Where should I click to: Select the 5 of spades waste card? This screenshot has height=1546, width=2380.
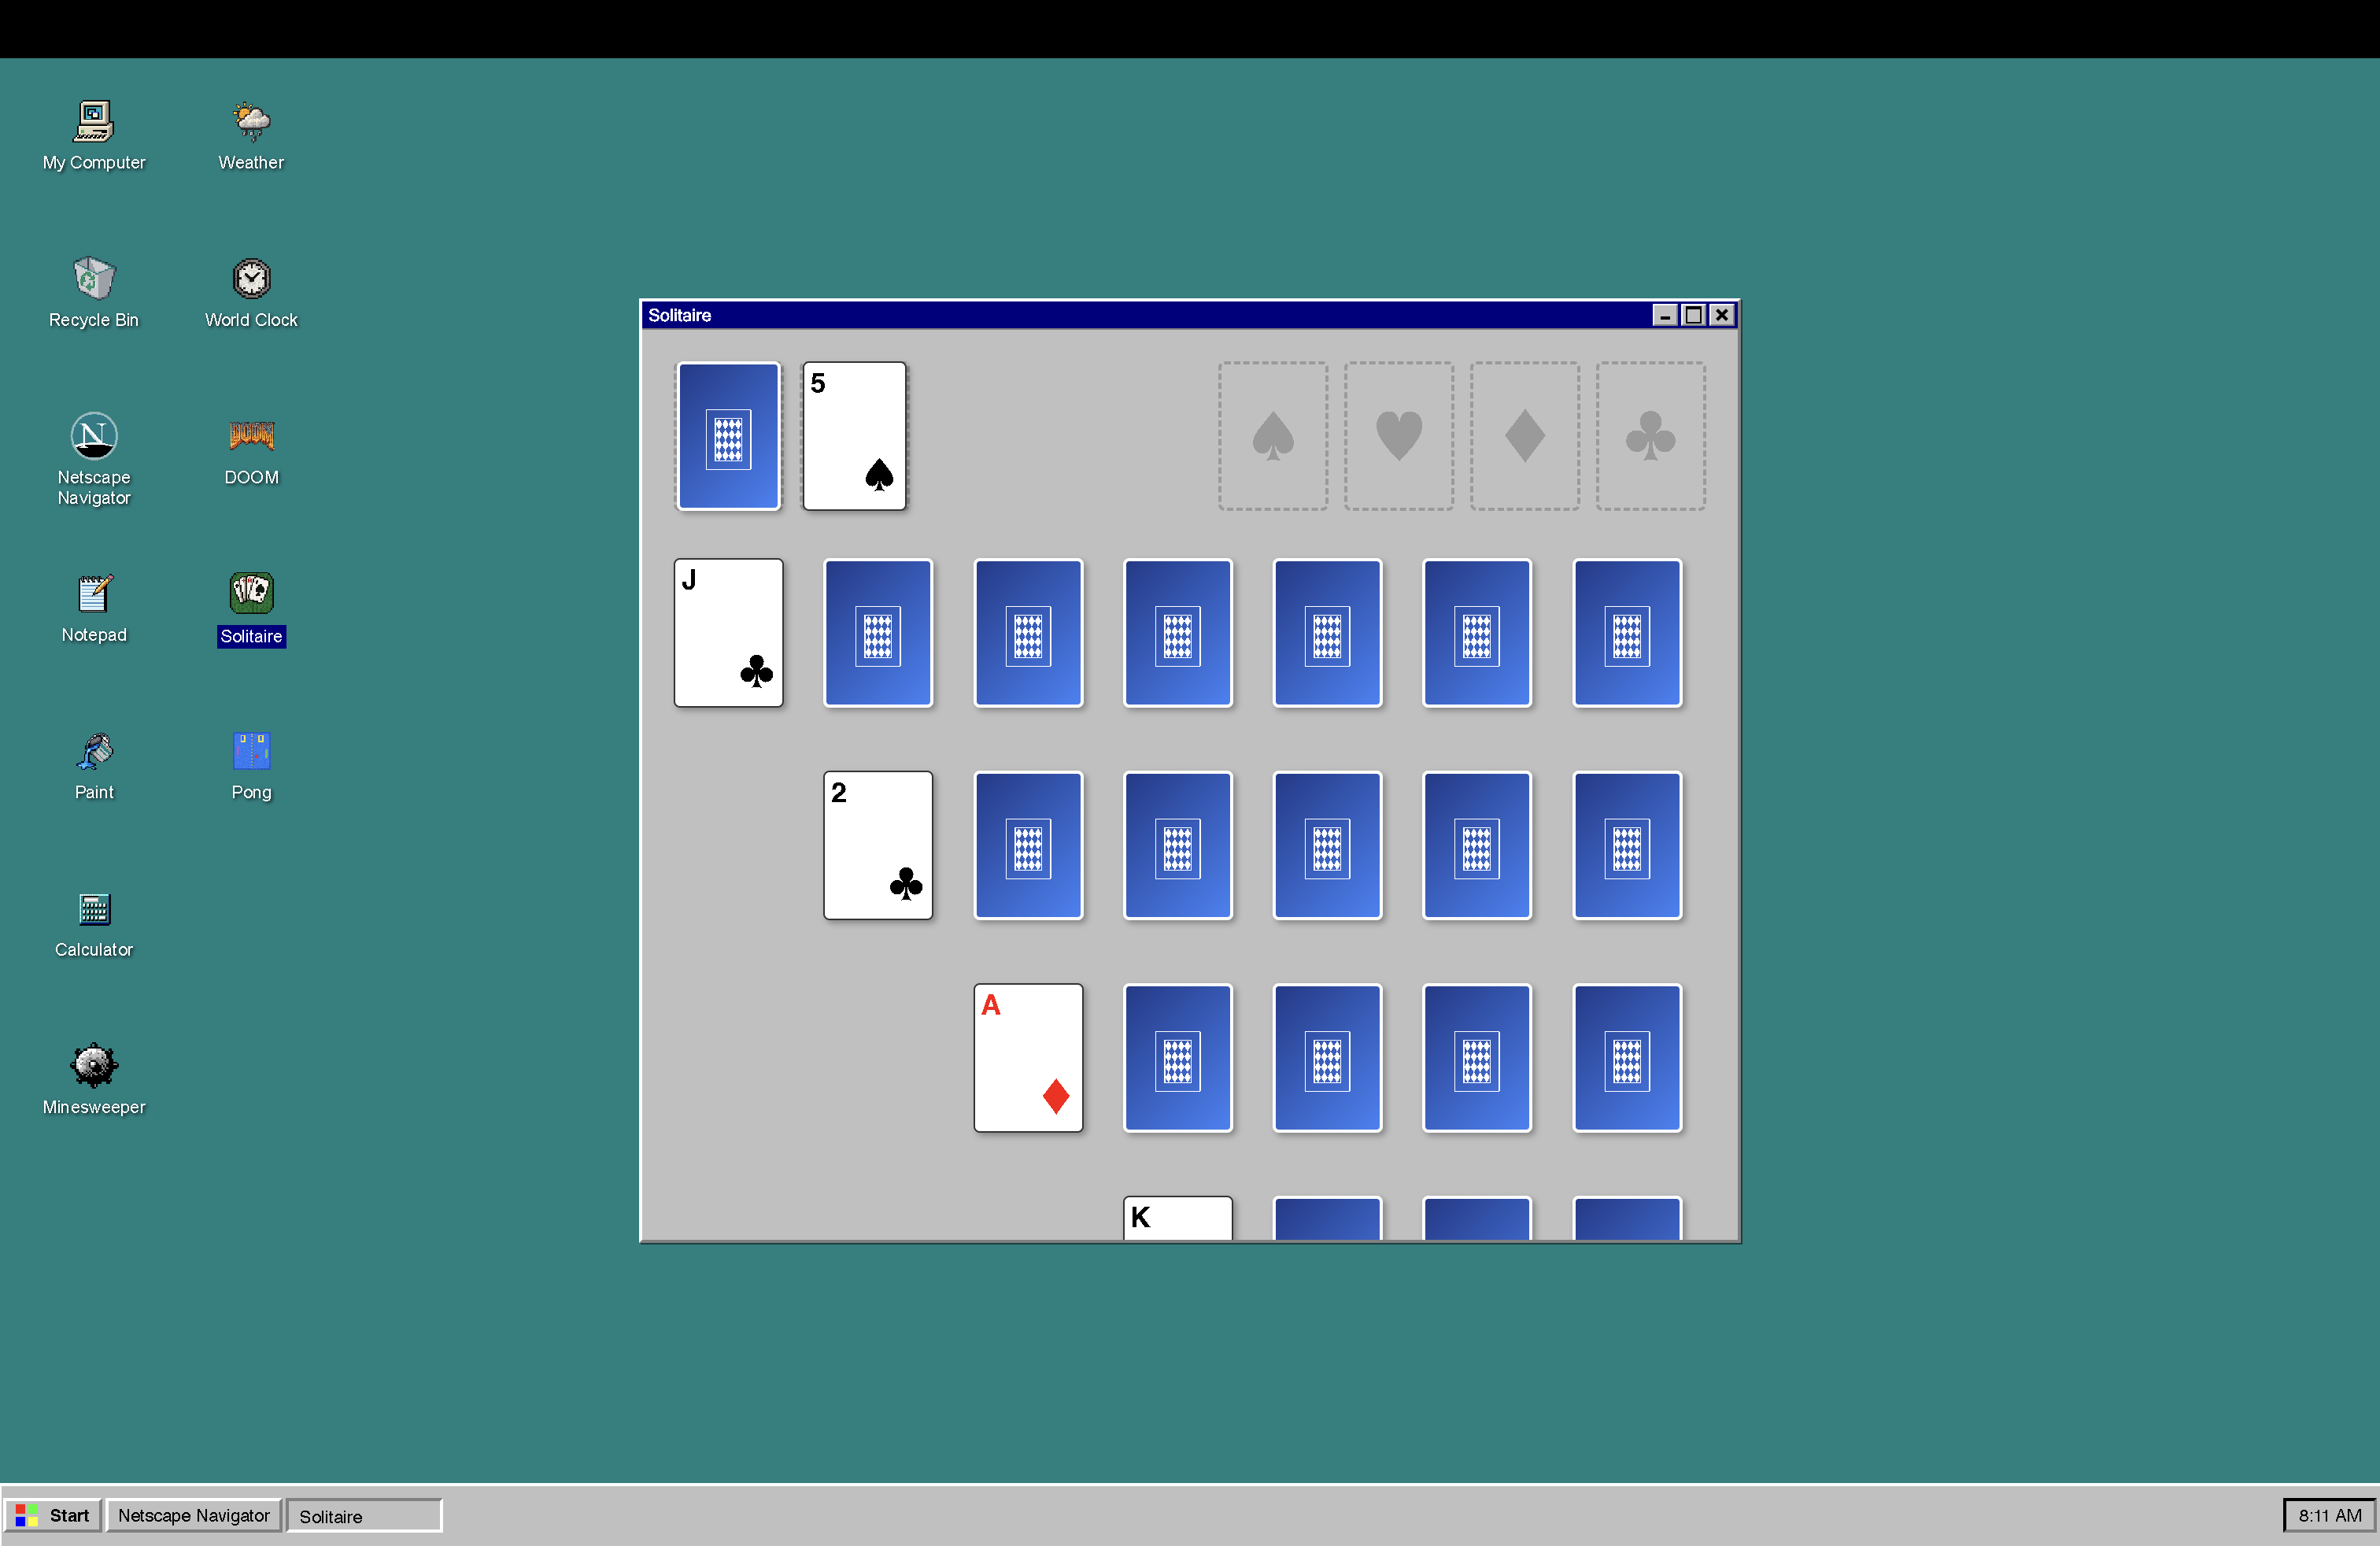854,436
